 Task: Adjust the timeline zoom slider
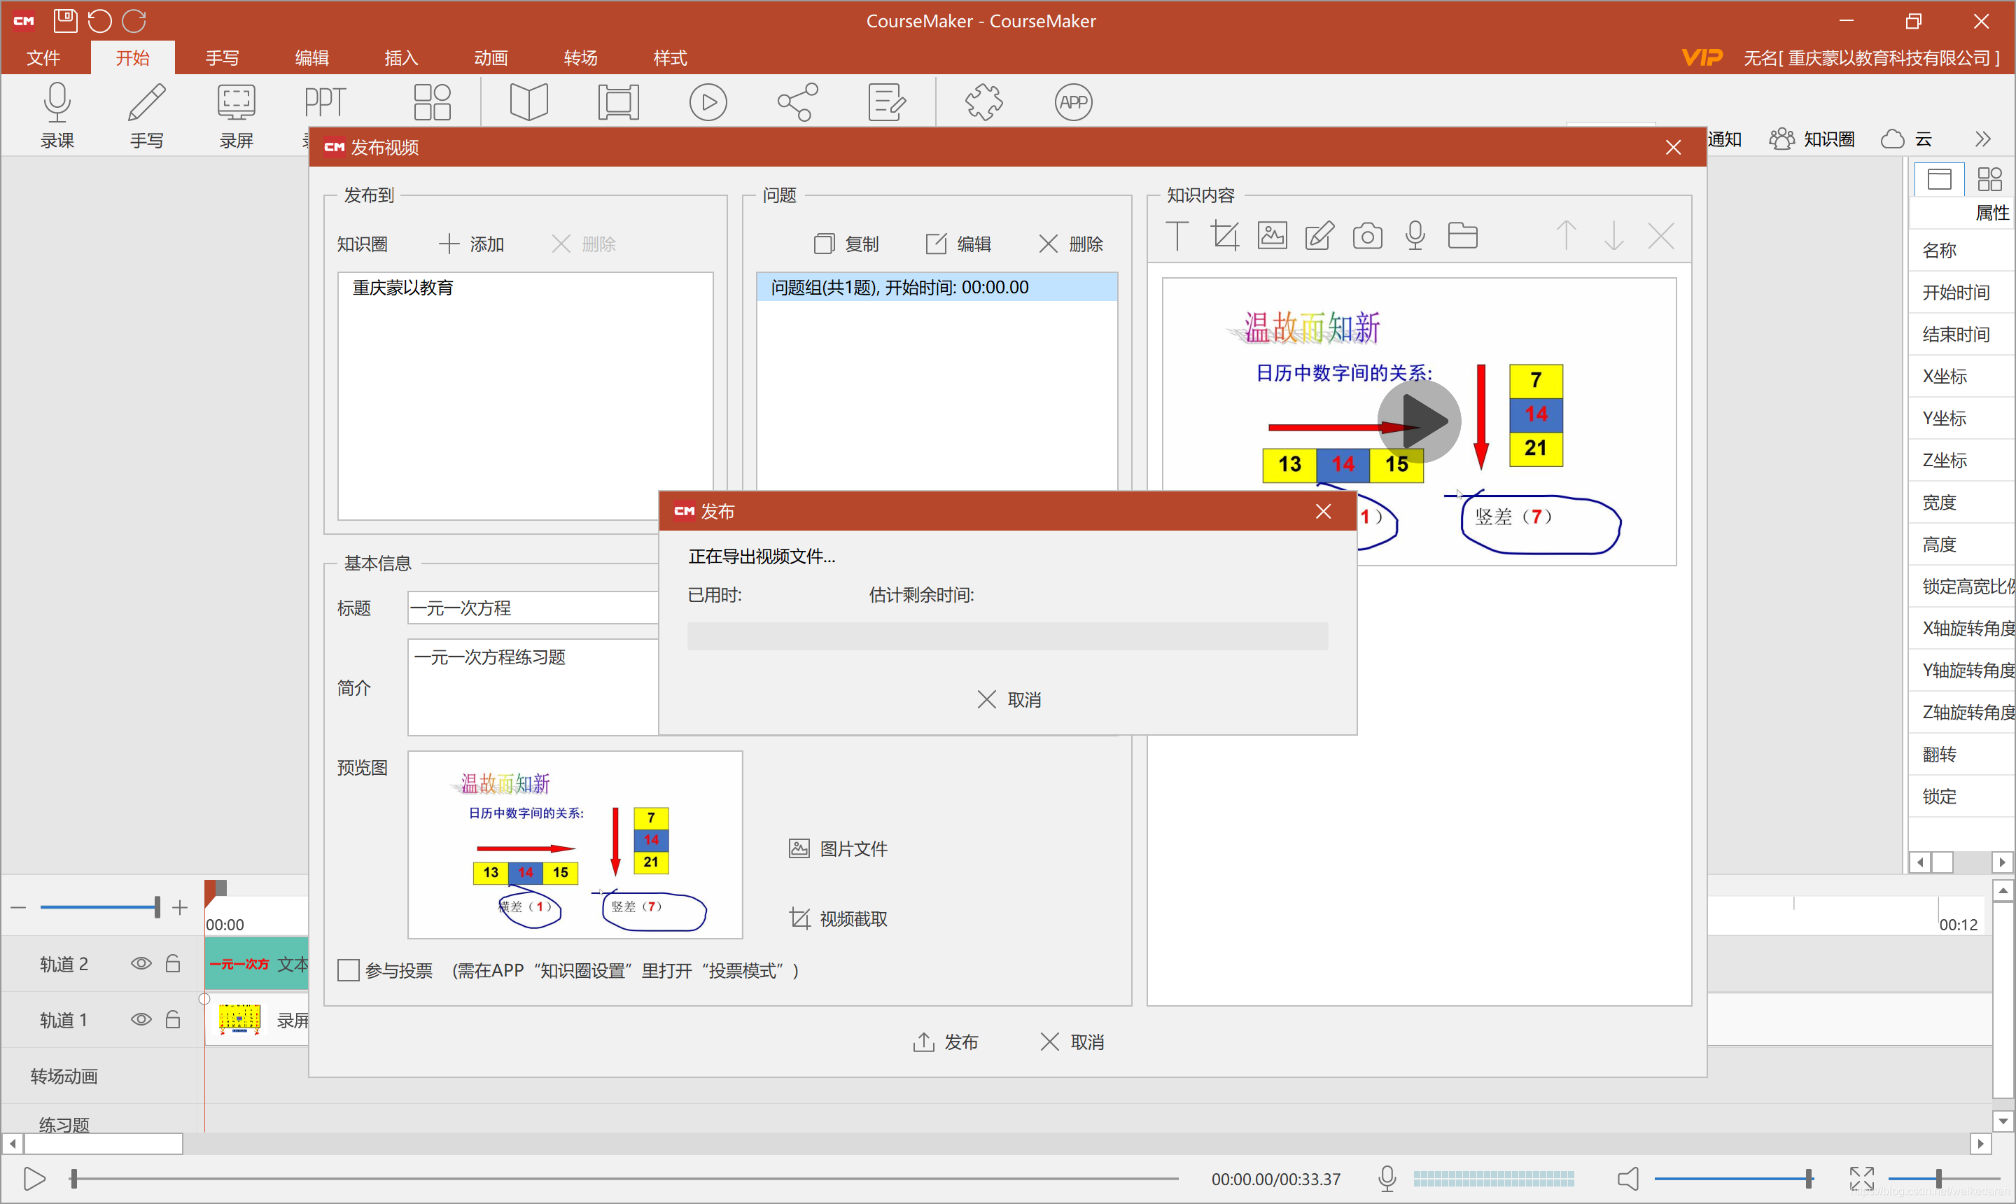[157, 907]
